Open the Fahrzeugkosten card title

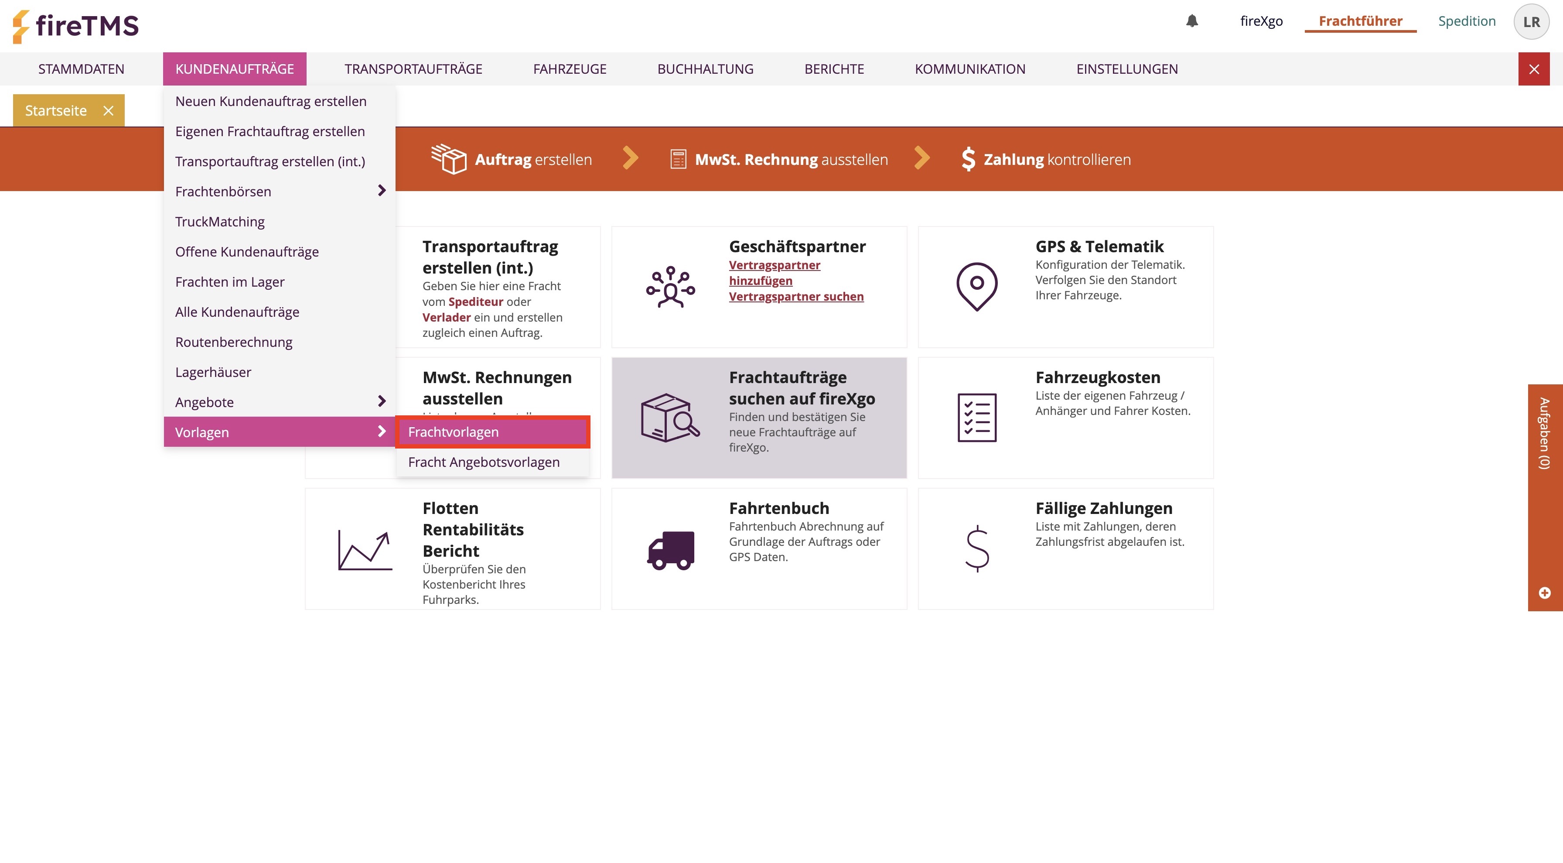click(x=1098, y=377)
